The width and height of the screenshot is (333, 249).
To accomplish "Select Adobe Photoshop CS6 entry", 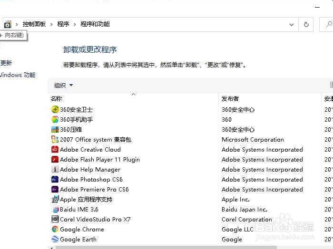I will pyautogui.click(x=91, y=180).
